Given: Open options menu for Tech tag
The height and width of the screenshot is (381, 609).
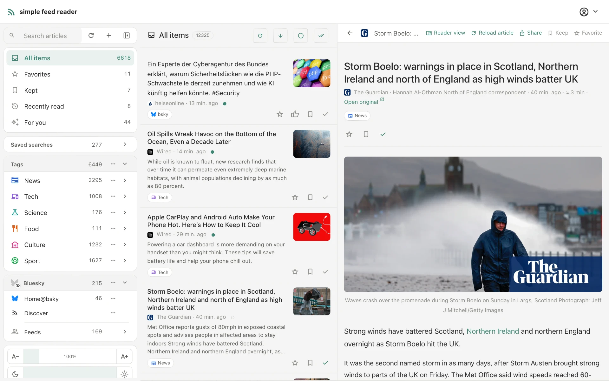Looking at the screenshot, I should click(x=113, y=197).
